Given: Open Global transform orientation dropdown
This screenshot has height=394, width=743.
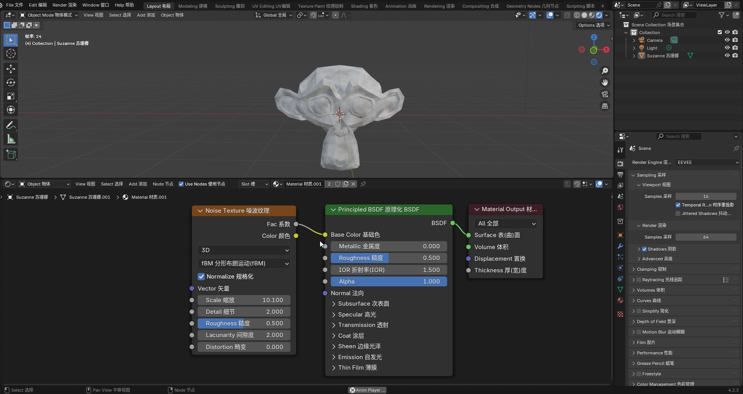Looking at the screenshot, I should (x=274, y=15).
